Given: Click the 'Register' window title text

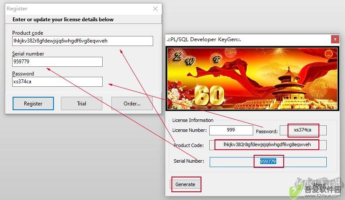Looking at the screenshot, I should 17,9.
